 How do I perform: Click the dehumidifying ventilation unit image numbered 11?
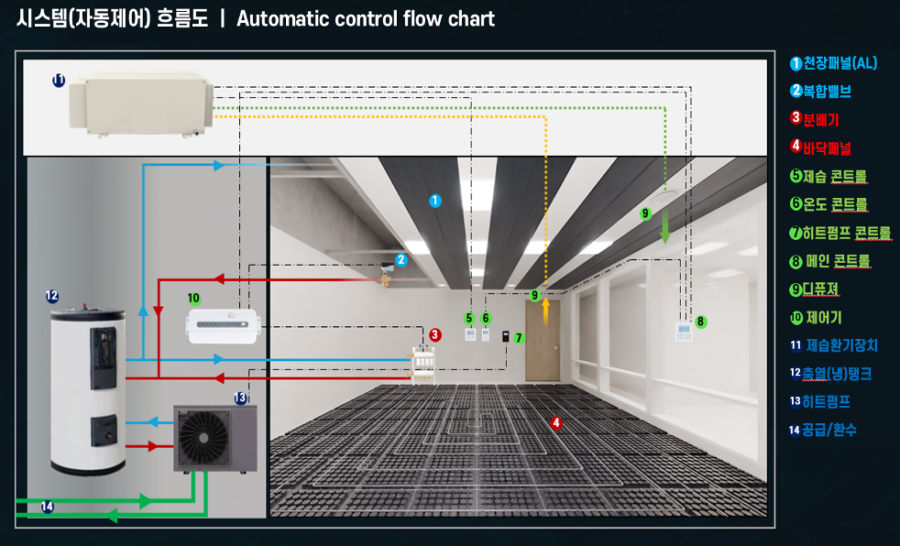pos(141,104)
